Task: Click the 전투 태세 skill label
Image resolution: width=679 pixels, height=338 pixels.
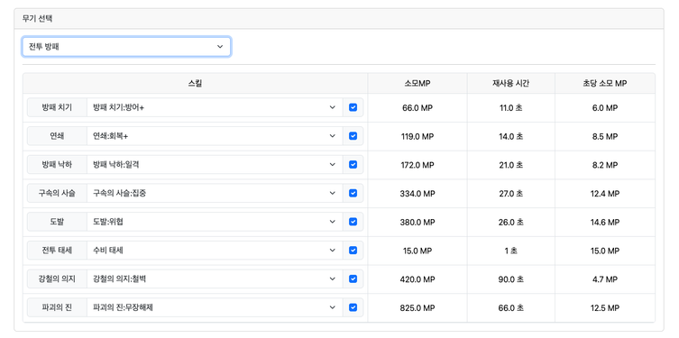Action: click(57, 251)
